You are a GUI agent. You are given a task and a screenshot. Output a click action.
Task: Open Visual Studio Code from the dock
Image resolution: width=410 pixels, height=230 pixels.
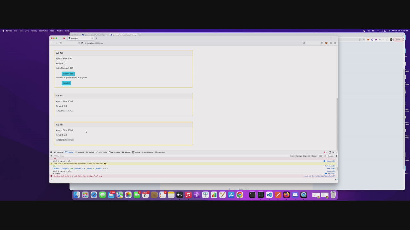pos(269,195)
